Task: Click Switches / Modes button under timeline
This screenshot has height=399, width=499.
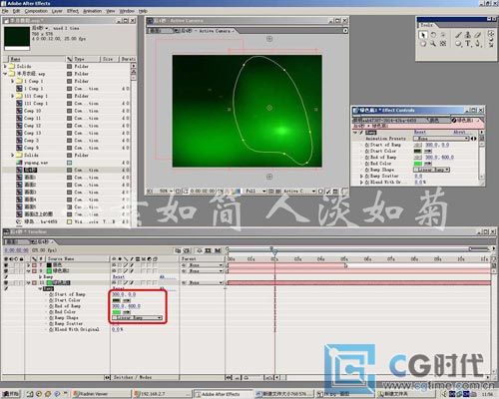Action: click(x=133, y=377)
